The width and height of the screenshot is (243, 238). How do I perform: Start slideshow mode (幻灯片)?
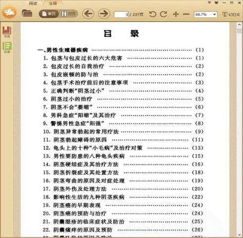(231, 14)
